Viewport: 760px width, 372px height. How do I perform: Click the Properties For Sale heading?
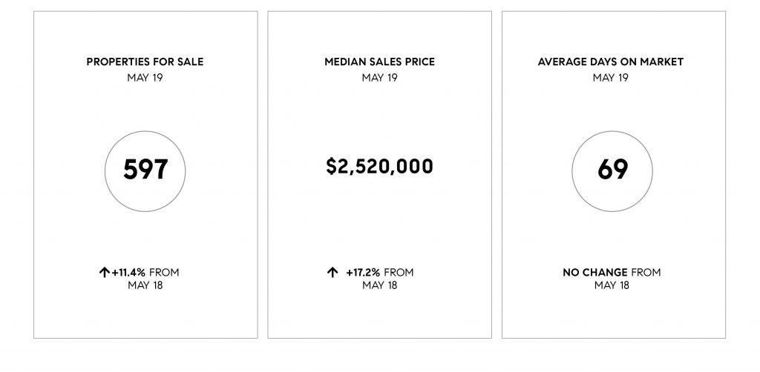tap(145, 62)
